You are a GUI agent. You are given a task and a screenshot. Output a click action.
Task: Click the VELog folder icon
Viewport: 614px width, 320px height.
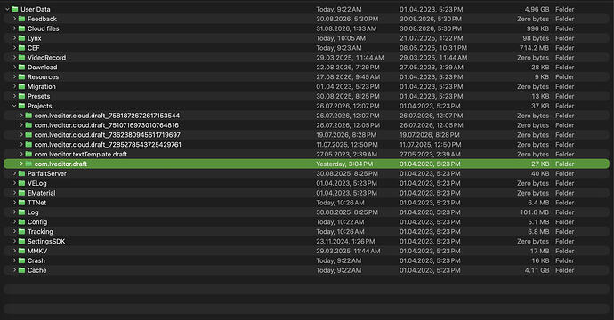[x=22, y=183]
